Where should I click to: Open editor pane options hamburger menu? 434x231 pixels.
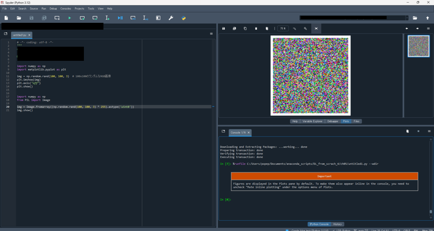pos(211,34)
